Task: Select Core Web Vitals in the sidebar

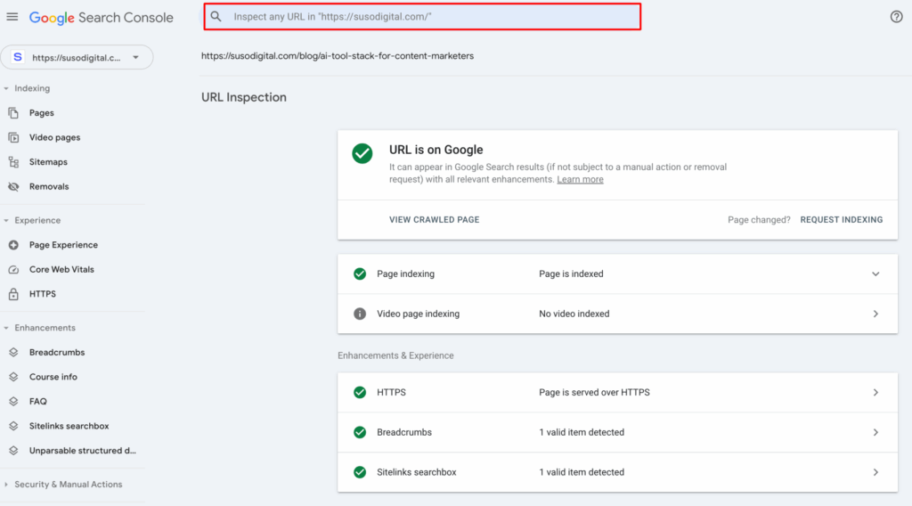Action: (61, 270)
